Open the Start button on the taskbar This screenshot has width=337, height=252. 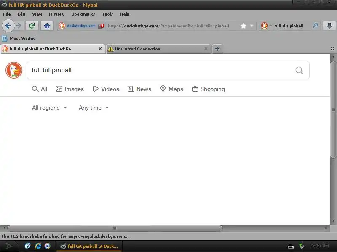point(8,246)
